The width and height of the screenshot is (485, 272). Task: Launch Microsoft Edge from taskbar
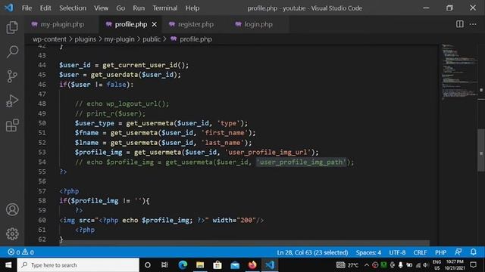(183, 265)
